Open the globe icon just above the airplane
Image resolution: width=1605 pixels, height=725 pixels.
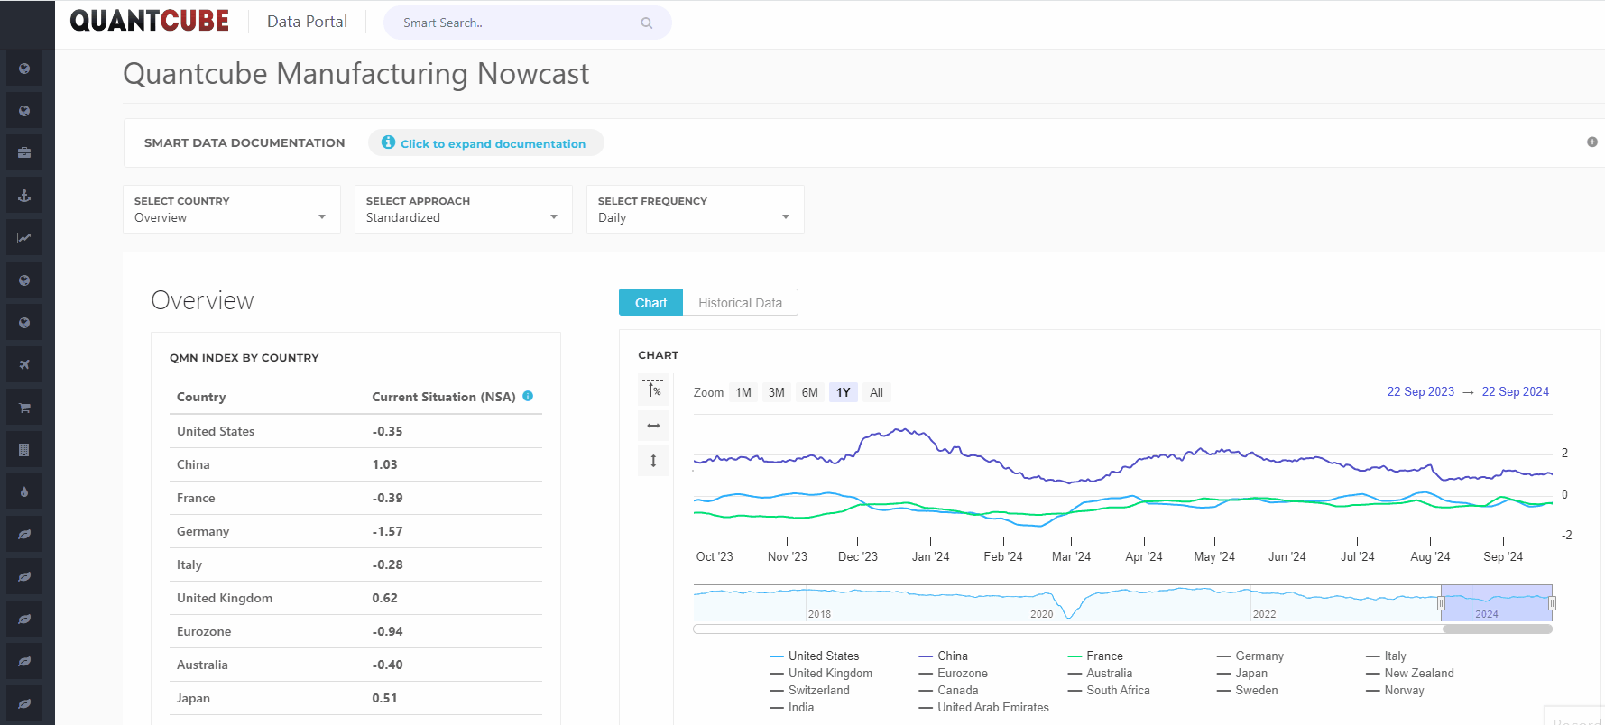24,323
